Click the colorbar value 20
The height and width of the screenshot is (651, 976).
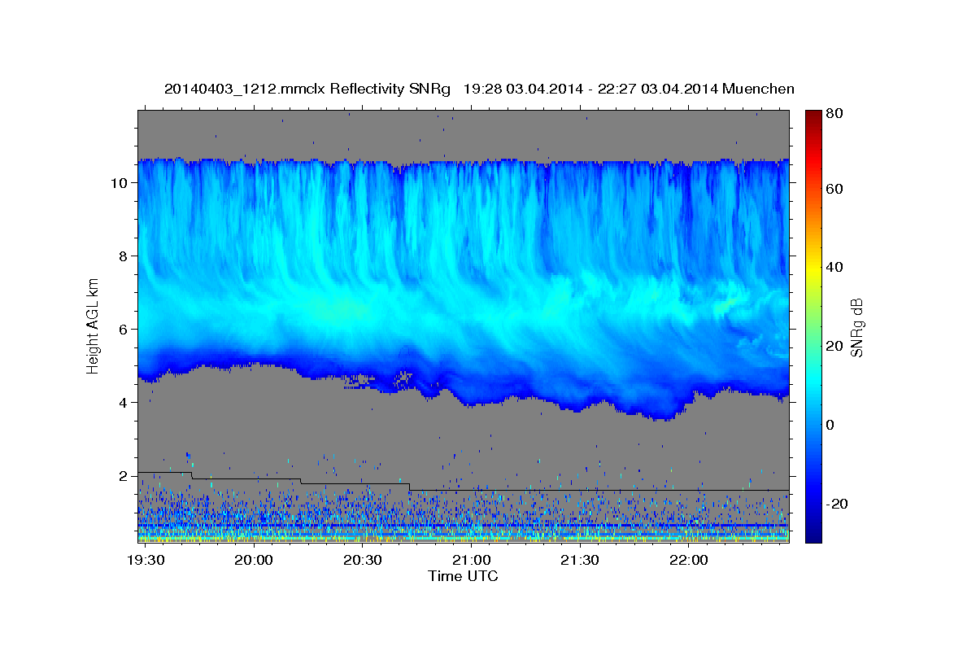(833, 347)
